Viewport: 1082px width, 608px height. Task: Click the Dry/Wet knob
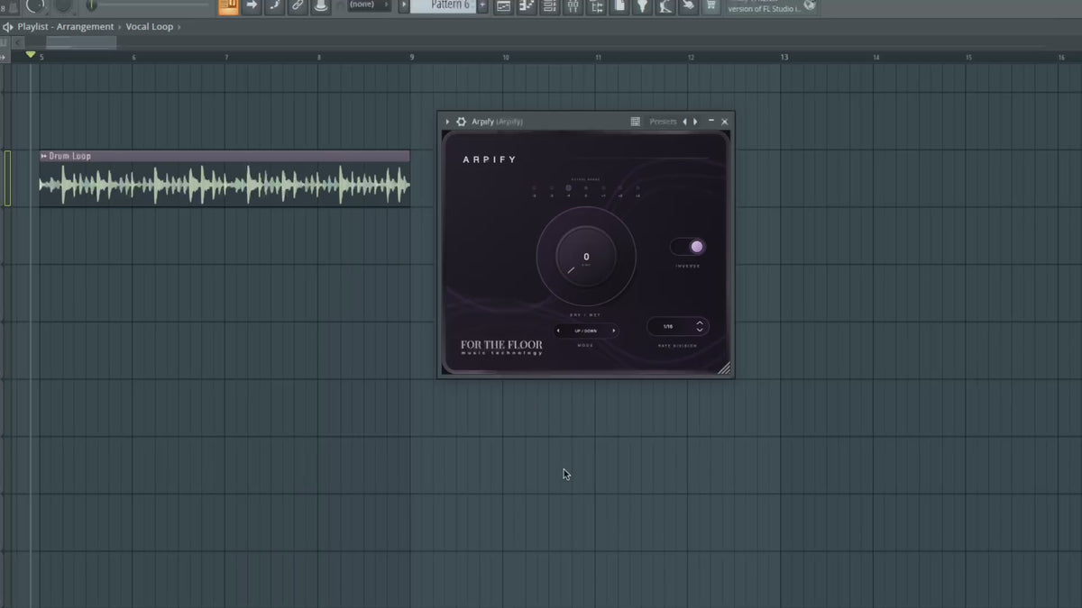(x=586, y=258)
